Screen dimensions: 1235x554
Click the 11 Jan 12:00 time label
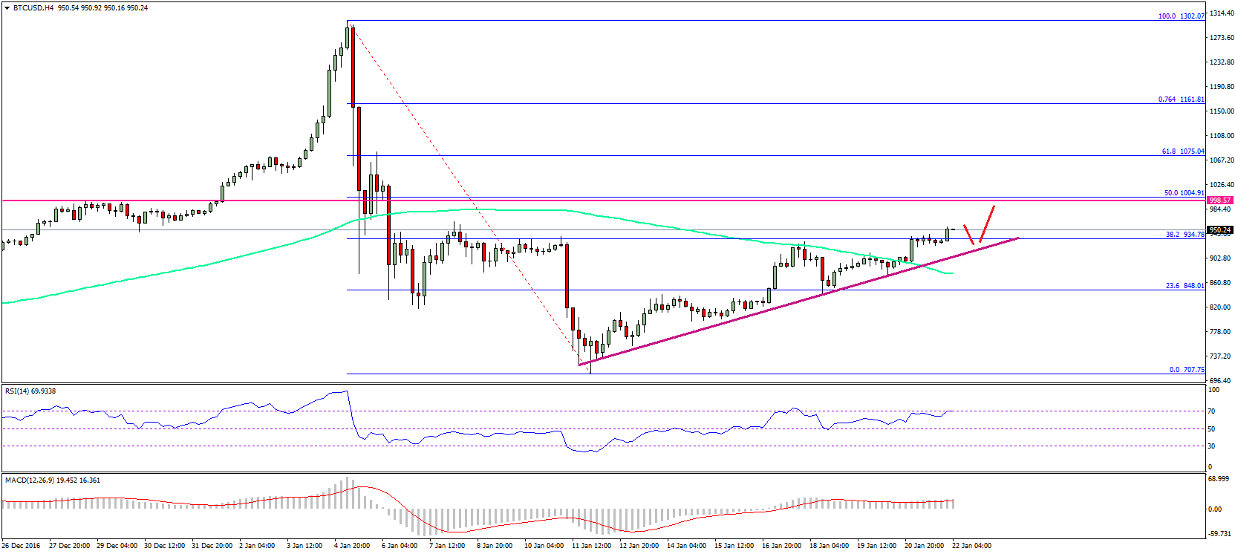tap(592, 546)
